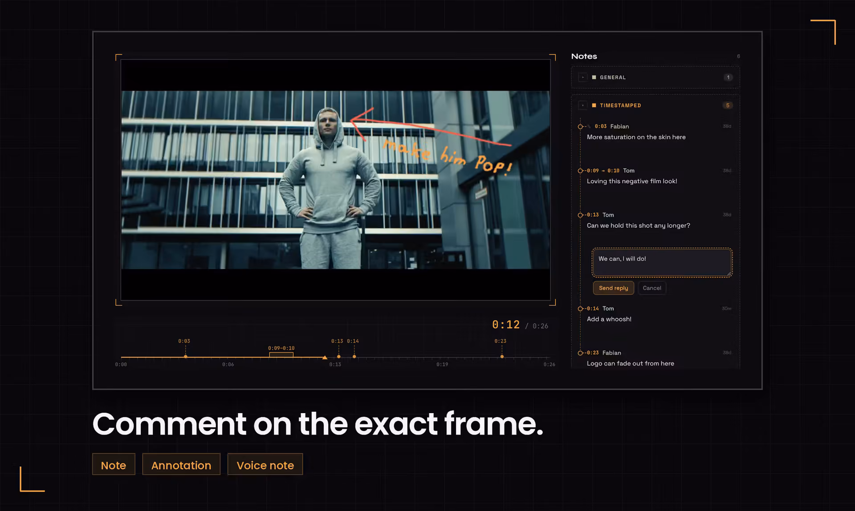Screen dimensions: 855x511
Task: Click the Send reply button
Action: point(613,288)
